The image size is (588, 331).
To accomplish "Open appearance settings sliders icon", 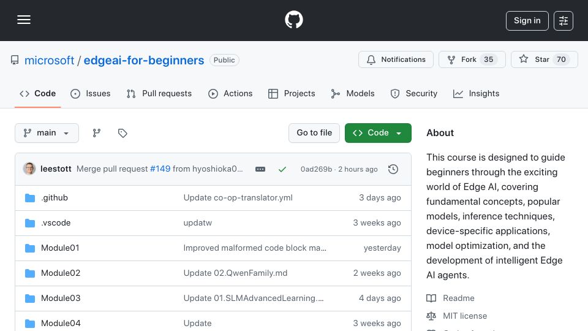I will coord(563,21).
